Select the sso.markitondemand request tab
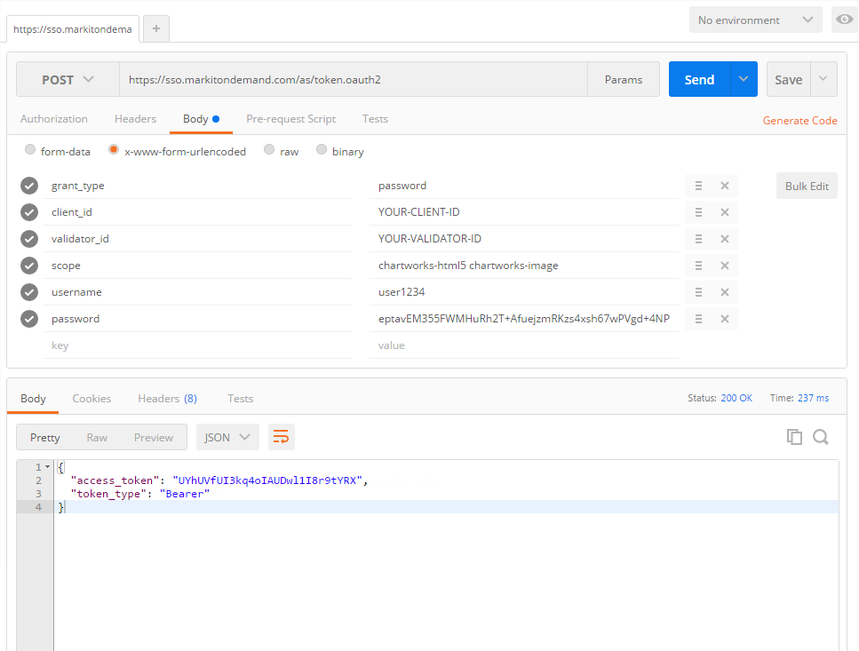859x651 pixels. 73,29
